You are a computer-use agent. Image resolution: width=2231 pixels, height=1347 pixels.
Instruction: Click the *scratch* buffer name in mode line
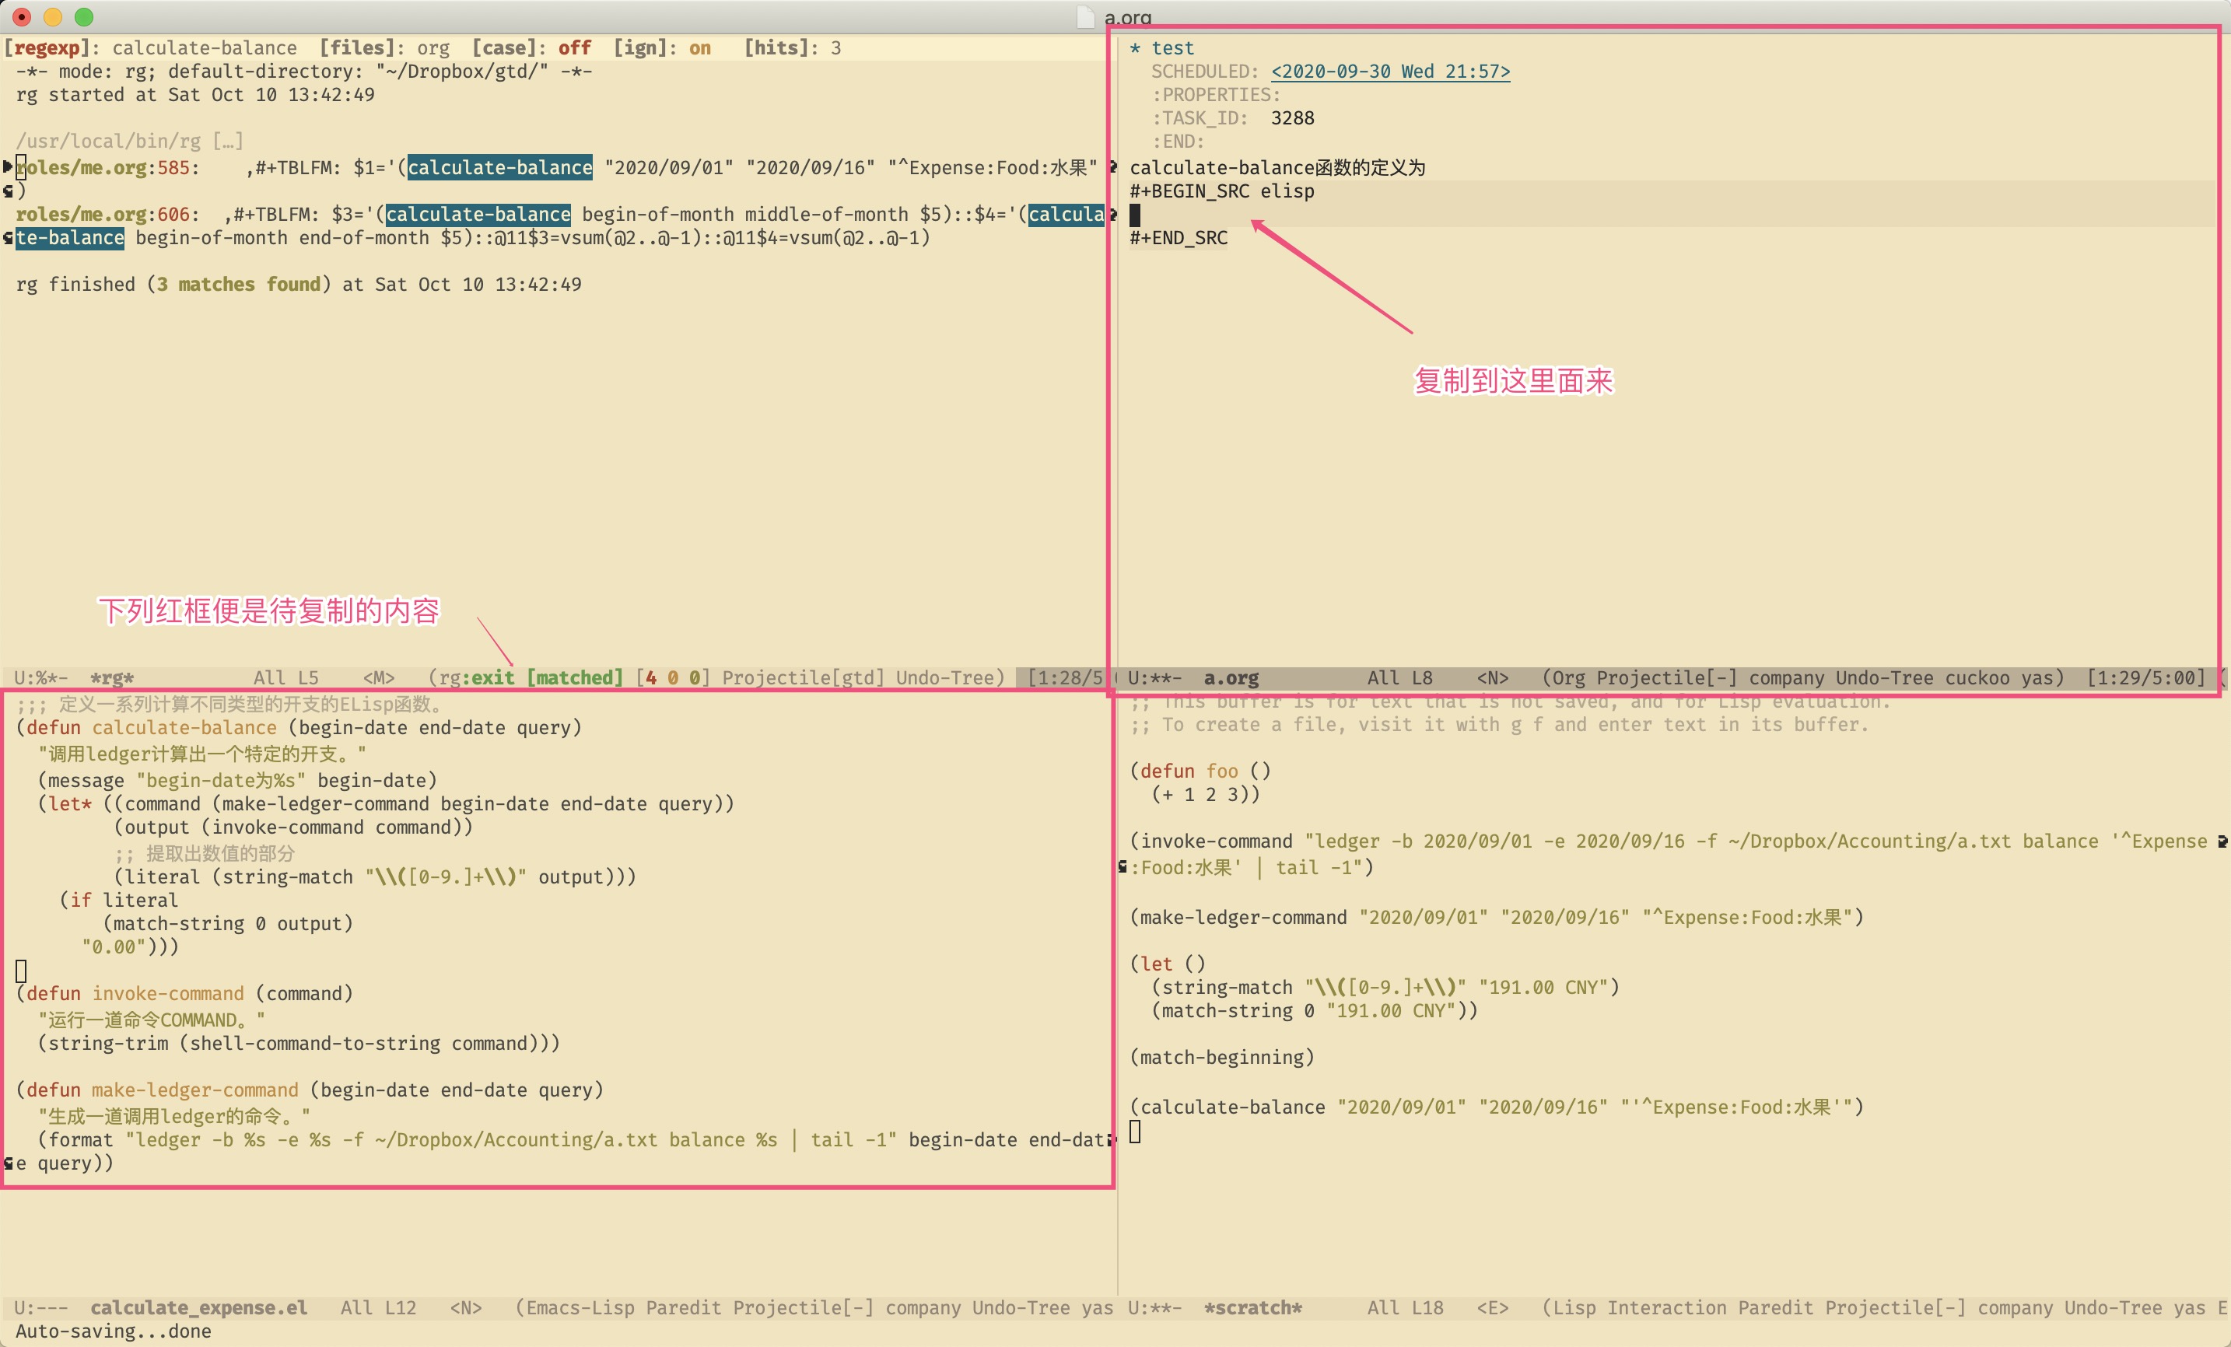pos(1252,1307)
